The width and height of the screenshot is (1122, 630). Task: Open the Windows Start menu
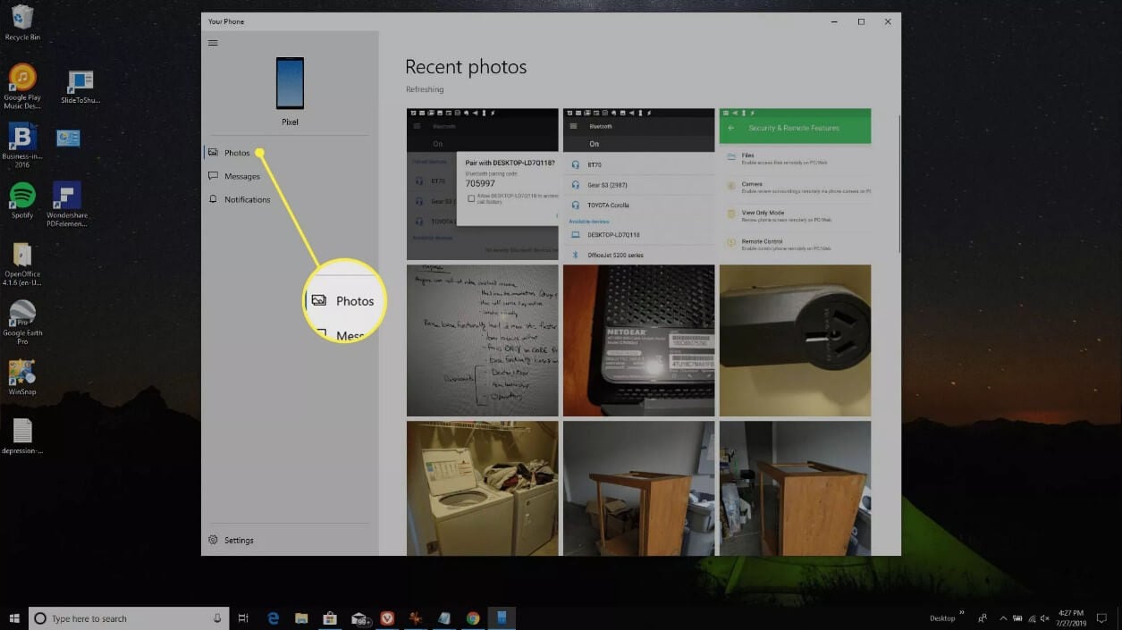click(14, 618)
